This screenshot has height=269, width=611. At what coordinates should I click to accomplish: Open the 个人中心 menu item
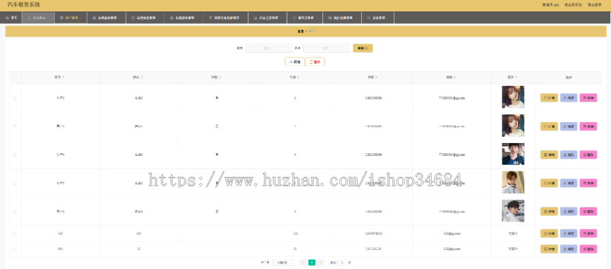38,18
